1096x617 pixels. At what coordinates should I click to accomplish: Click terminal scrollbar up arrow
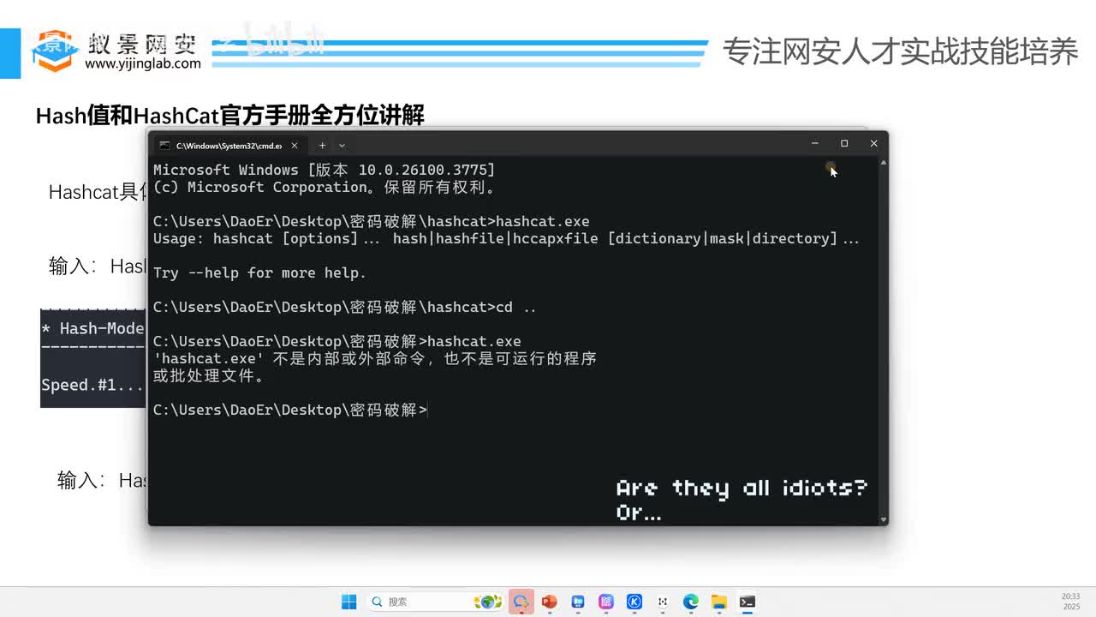(x=883, y=162)
